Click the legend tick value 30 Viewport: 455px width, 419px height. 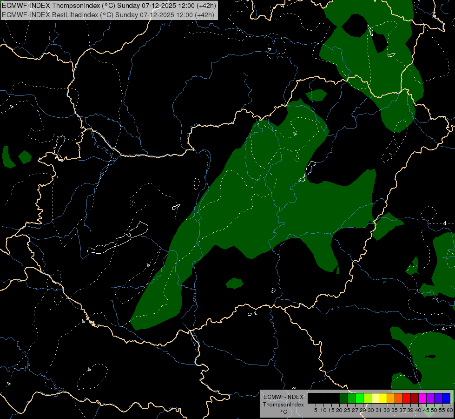pyautogui.click(x=371, y=410)
